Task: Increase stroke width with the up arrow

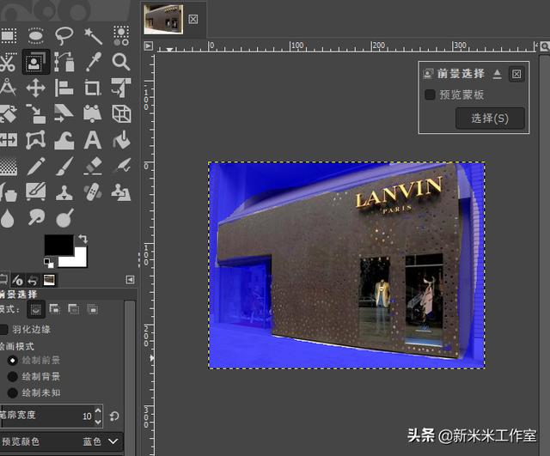Action: [98, 410]
